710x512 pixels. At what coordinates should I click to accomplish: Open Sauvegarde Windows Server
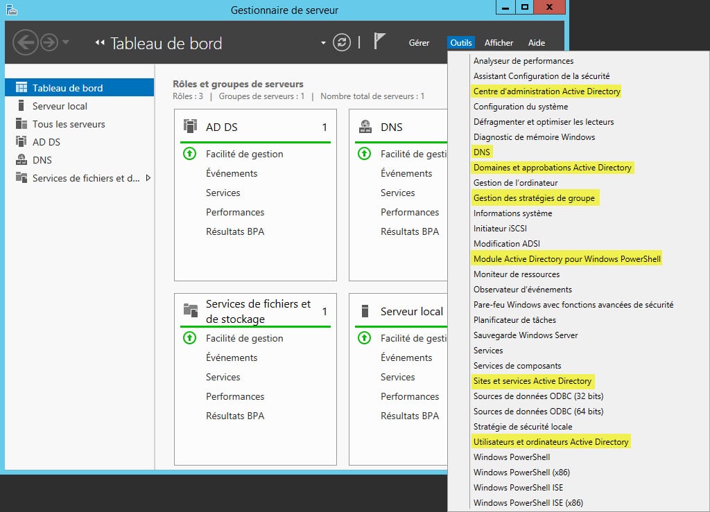pos(526,335)
